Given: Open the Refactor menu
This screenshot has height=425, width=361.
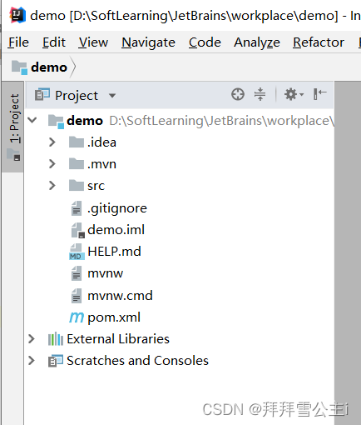Looking at the screenshot, I should [x=319, y=42].
